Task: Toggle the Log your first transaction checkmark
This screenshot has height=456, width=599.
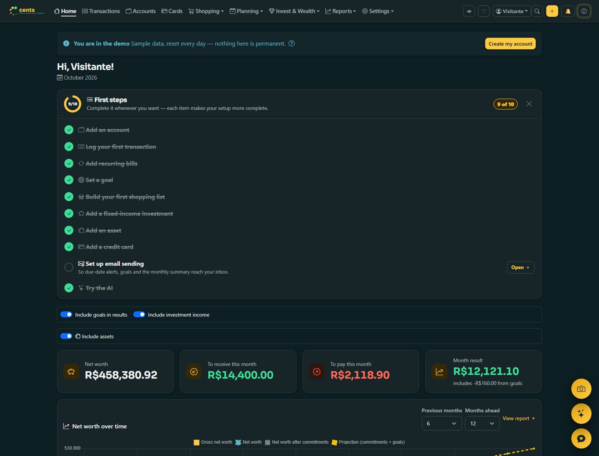Action: (x=69, y=147)
